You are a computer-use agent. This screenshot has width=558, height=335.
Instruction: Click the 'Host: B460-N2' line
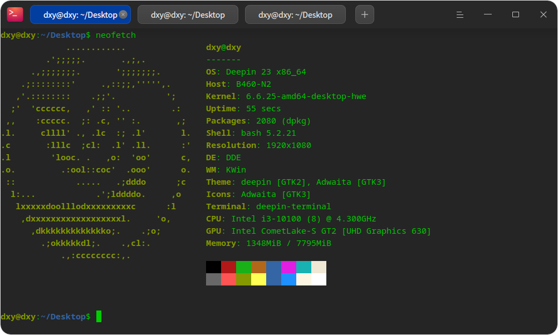tap(238, 84)
